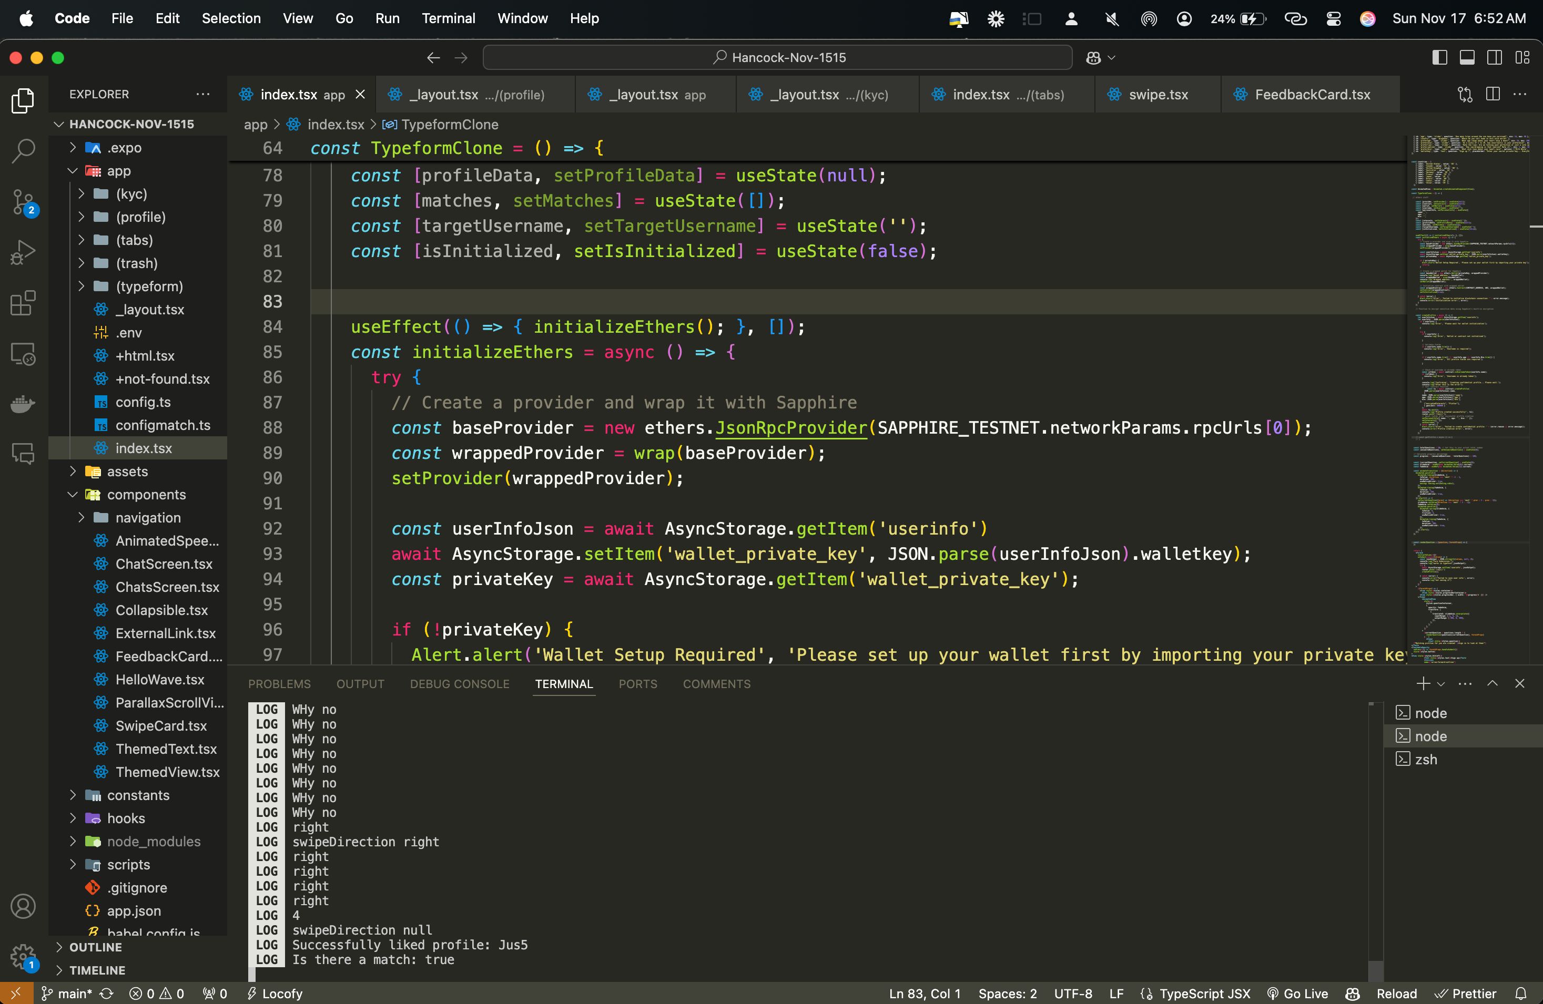Open the Docker view icon
This screenshot has height=1004, width=1543.
click(23, 404)
